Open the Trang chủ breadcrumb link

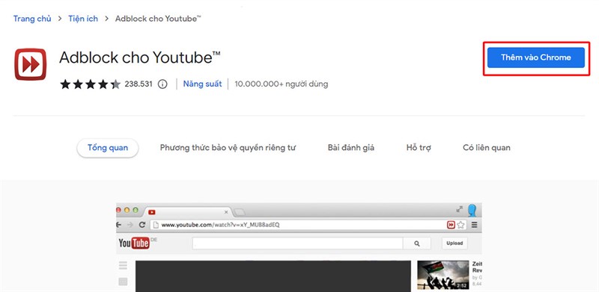pos(32,19)
